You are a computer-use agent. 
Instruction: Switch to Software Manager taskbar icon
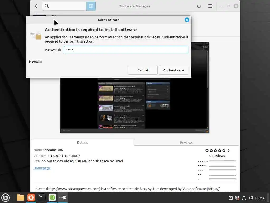[x=52, y=197]
